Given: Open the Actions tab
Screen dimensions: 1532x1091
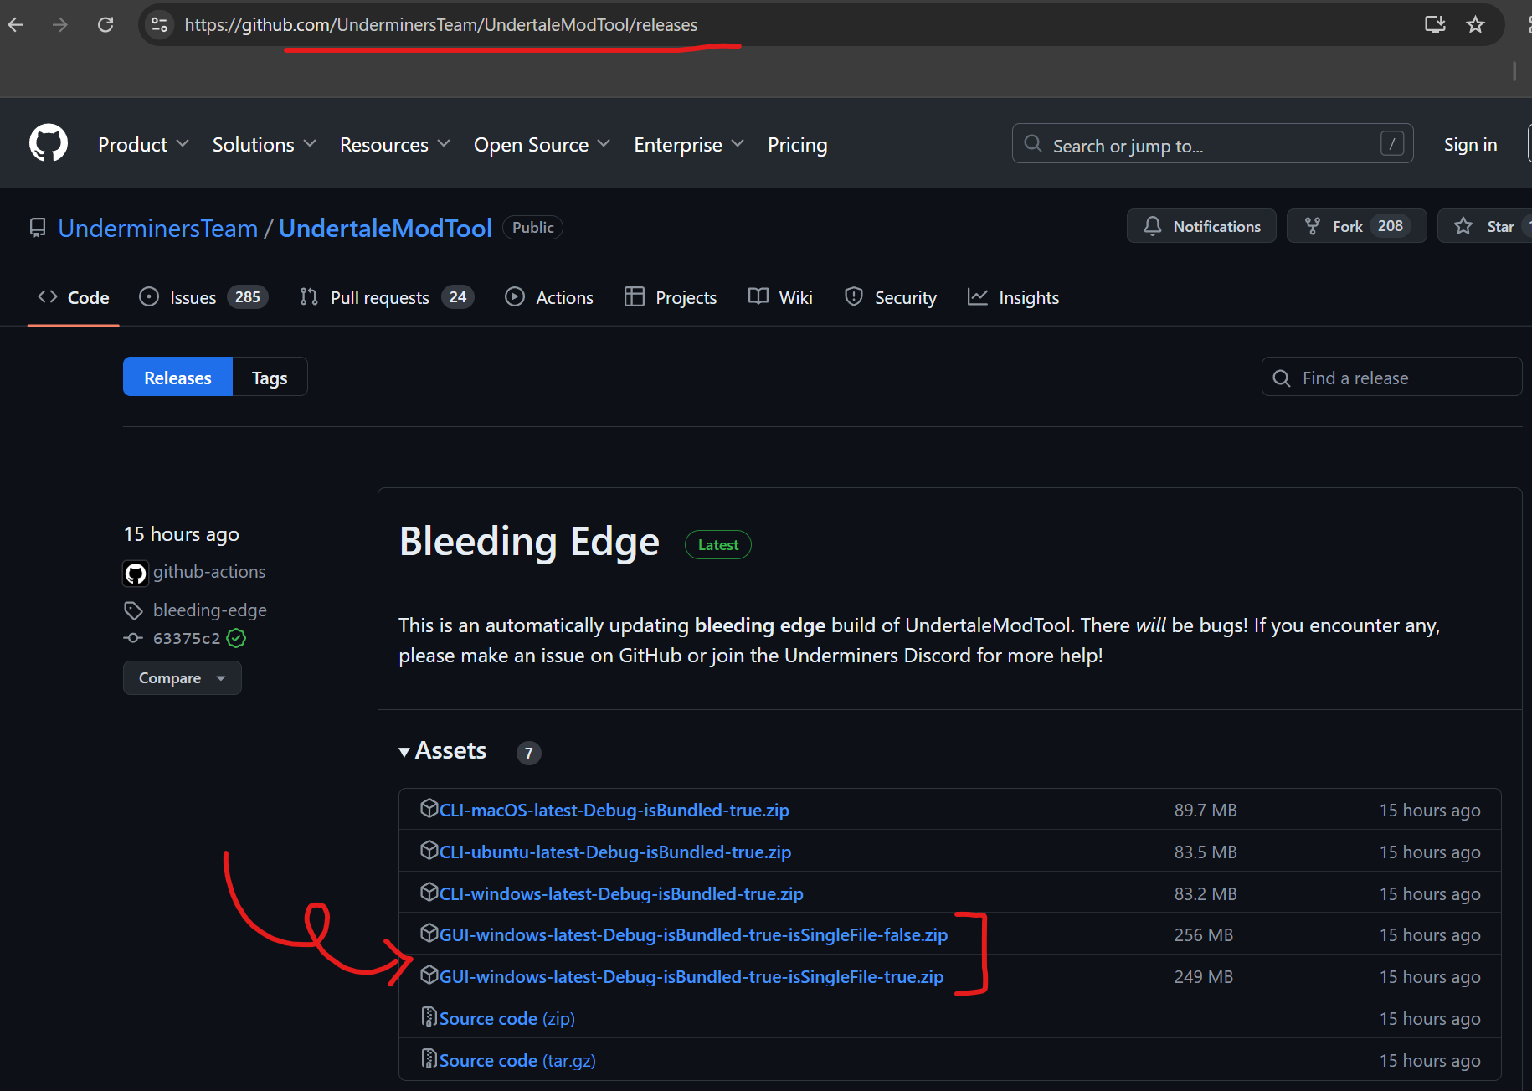Looking at the screenshot, I should point(549,298).
